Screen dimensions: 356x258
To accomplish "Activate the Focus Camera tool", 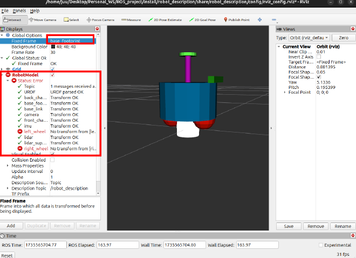I will [100, 20].
